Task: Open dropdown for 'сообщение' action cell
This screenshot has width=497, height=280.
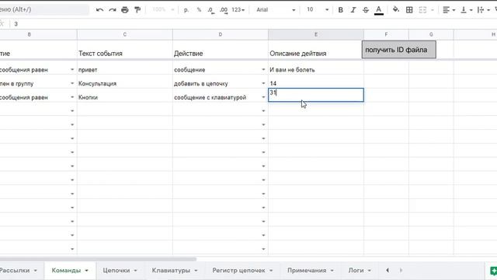Action: pyautogui.click(x=263, y=69)
